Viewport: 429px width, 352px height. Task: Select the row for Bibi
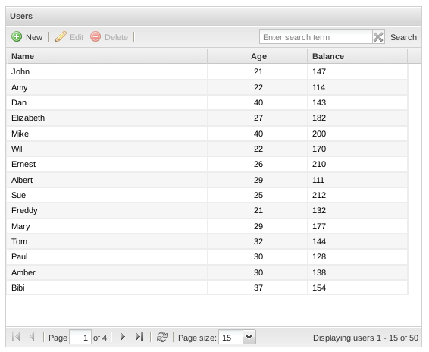coord(207,288)
